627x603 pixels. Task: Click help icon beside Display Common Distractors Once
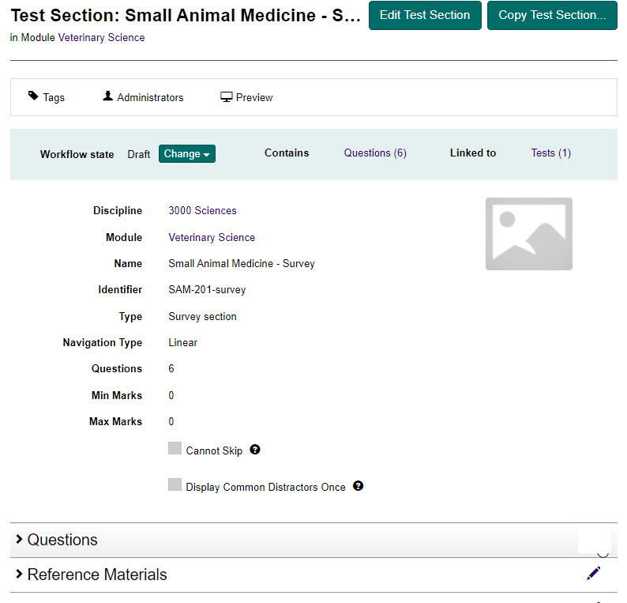(x=359, y=486)
